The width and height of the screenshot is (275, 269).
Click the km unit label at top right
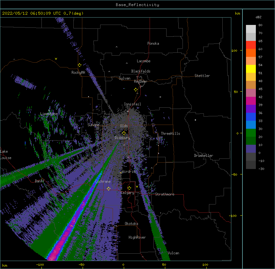[237, 13]
